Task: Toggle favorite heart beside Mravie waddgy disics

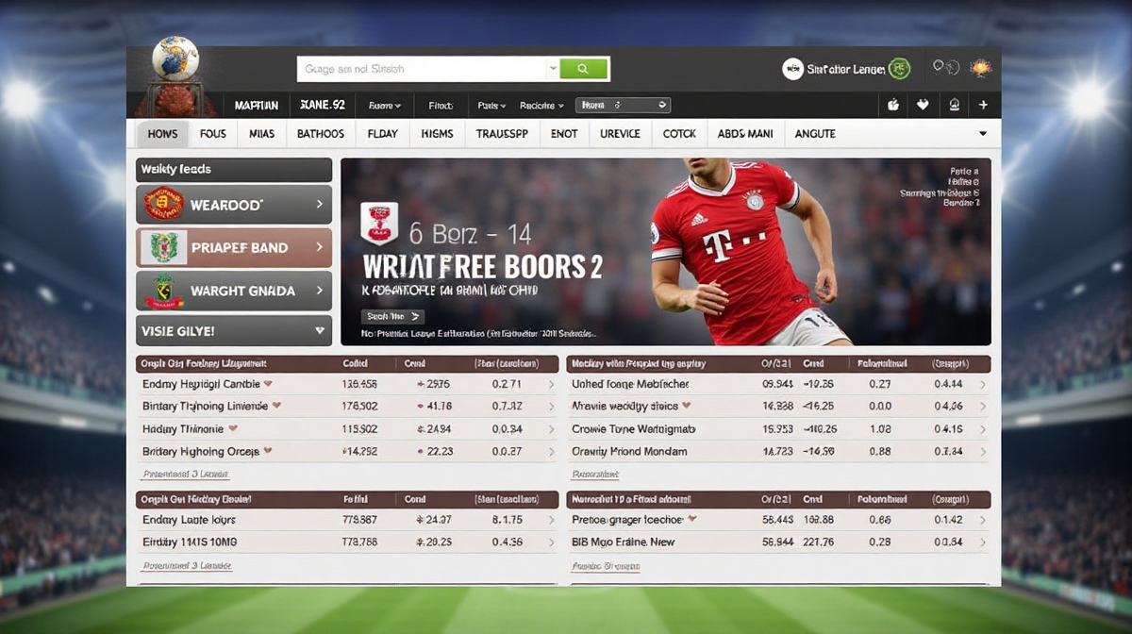Action: (x=687, y=406)
